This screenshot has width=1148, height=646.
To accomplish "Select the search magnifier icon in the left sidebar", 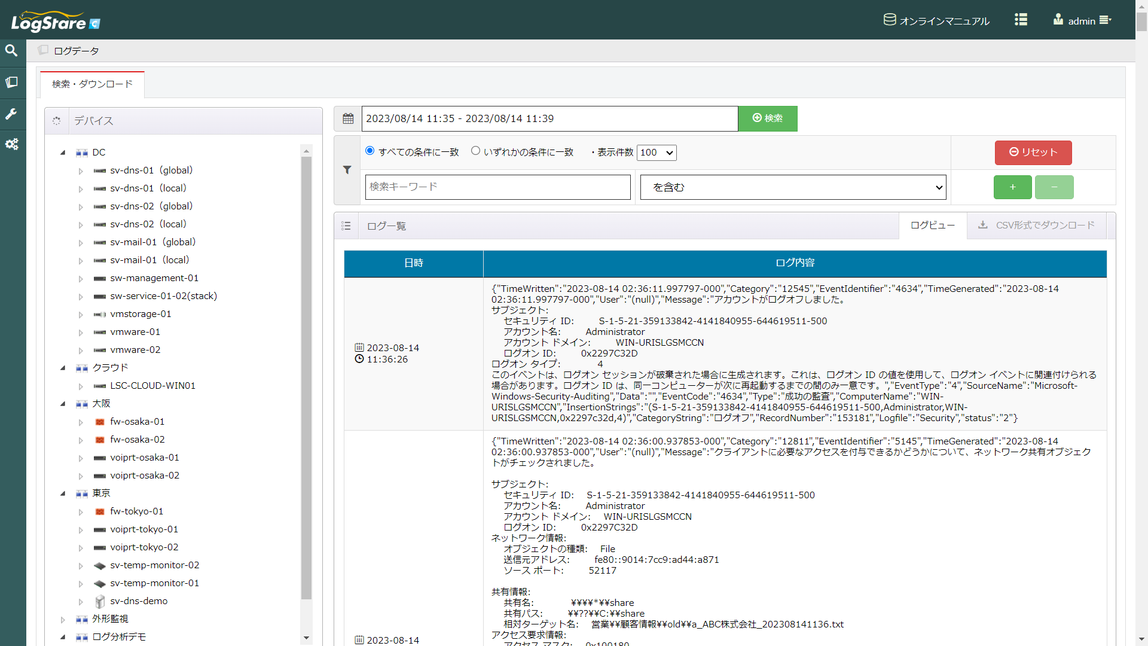I will coord(12,51).
